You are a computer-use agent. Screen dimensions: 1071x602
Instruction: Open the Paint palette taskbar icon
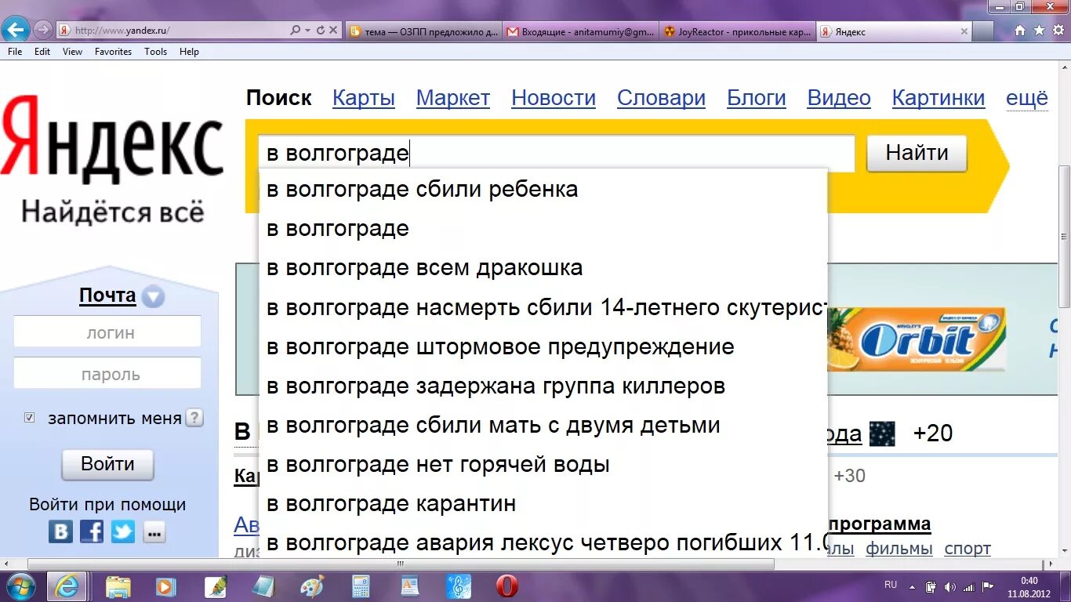coord(312,586)
